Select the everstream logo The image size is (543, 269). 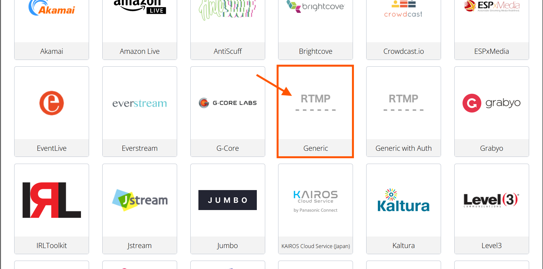(x=140, y=103)
